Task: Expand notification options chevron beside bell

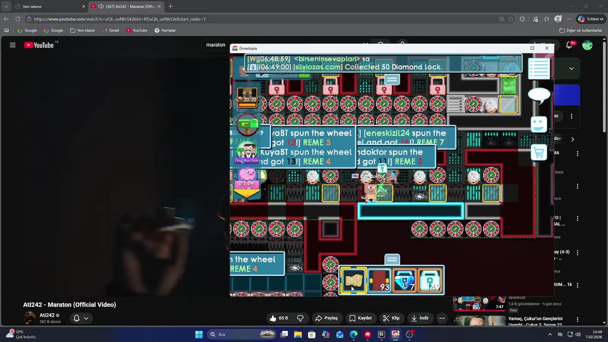Action: (86, 318)
